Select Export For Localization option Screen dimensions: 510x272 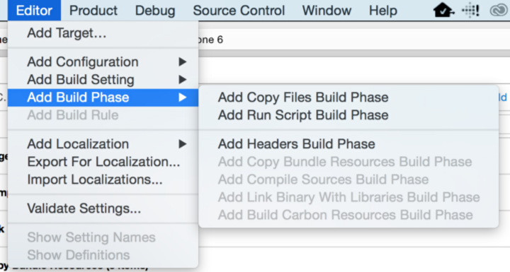[x=103, y=162]
